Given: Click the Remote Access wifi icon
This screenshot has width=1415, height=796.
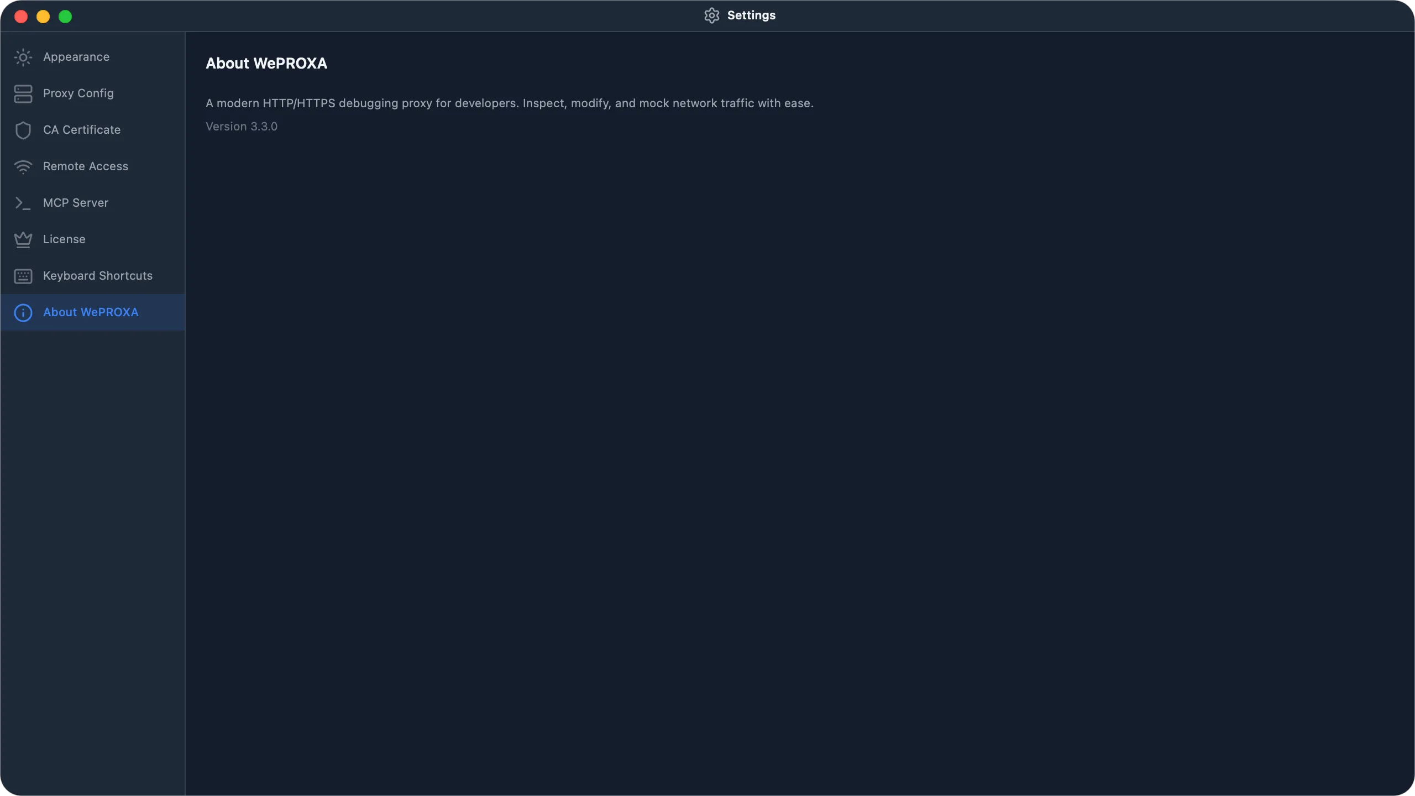Looking at the screenshot, I should click(x=23, y=167).
